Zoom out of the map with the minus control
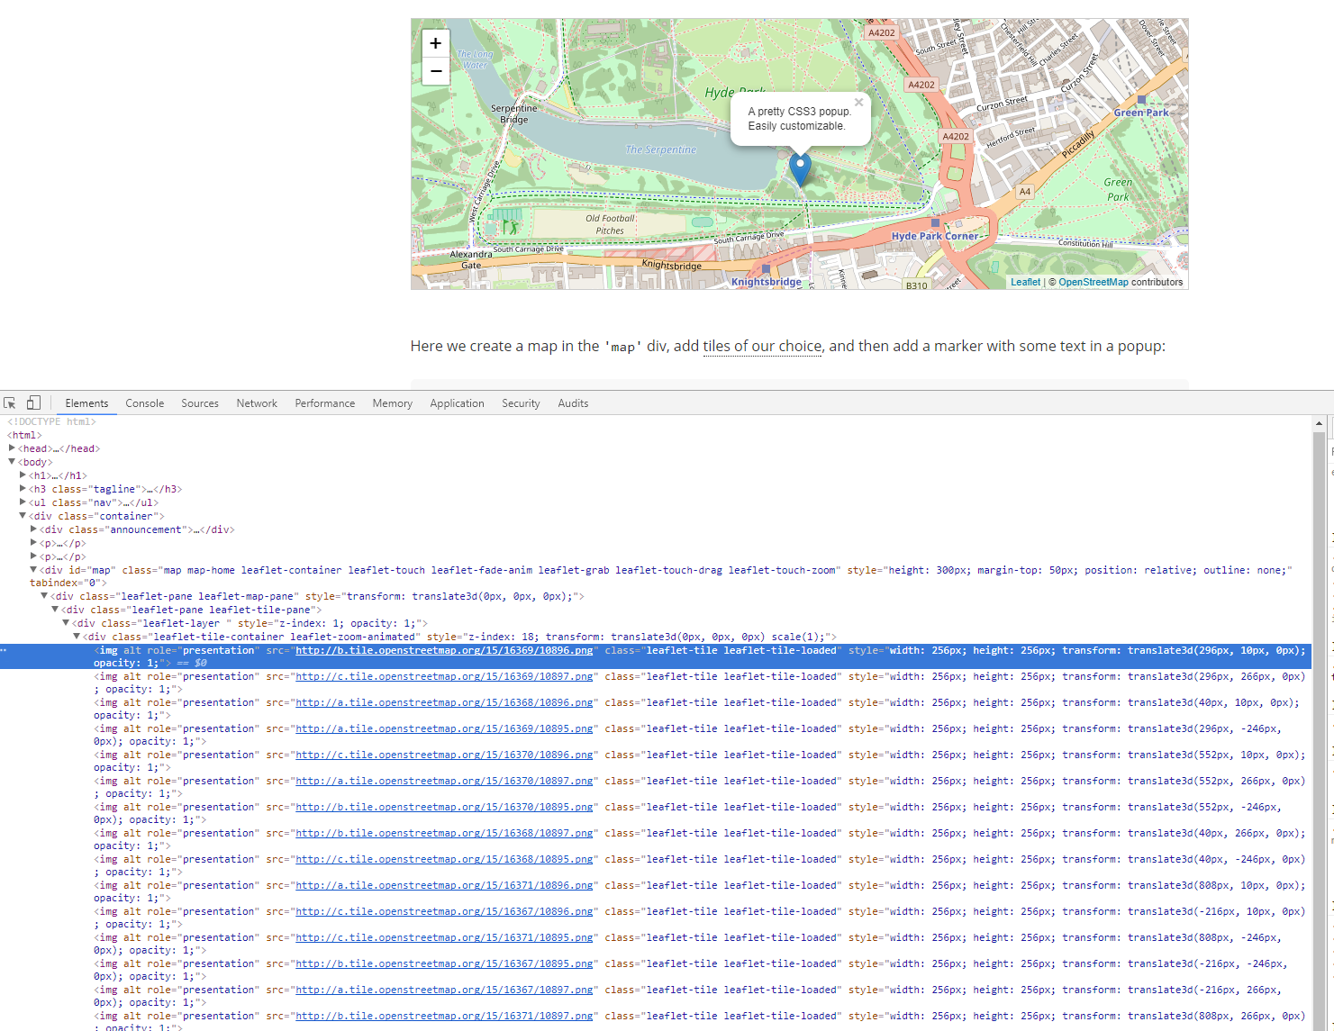 click(x=435, y=70)
